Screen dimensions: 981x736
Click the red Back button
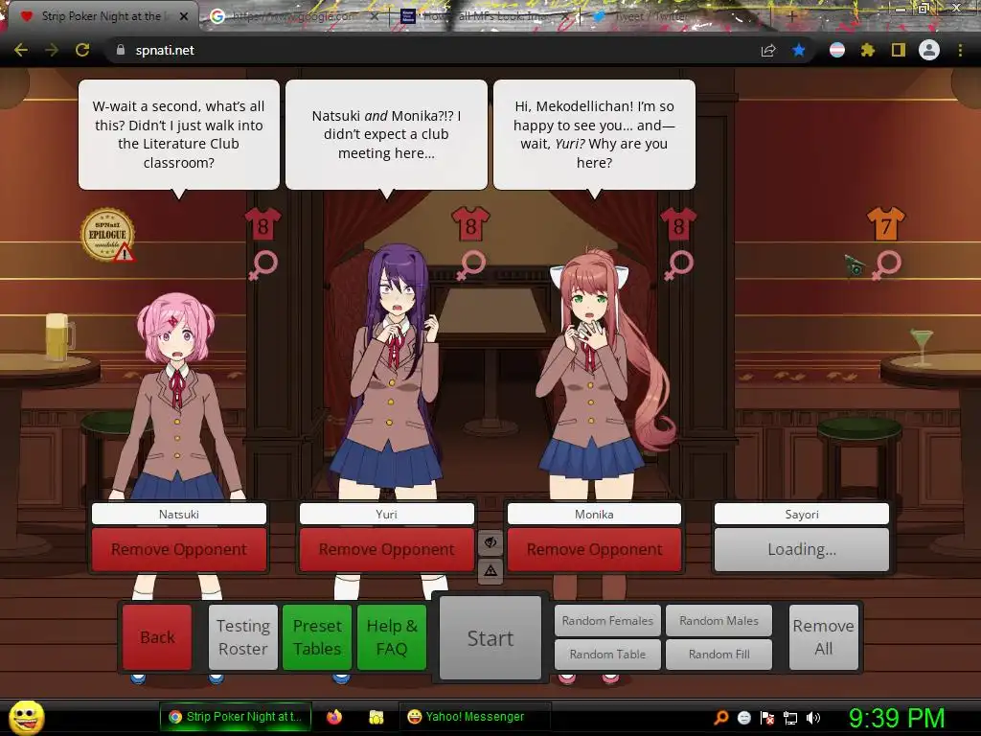pos(157,637)
